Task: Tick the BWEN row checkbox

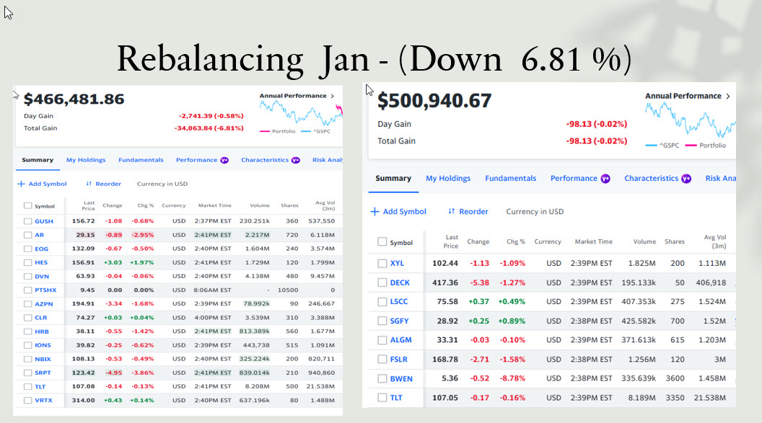Action: pos(382,378)
